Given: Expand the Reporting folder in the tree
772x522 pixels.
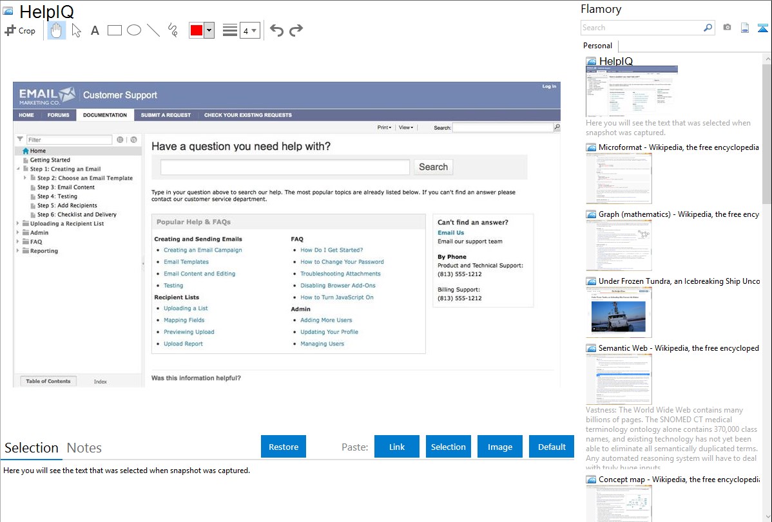Looking at the screenshot, I should pos(18,251).
